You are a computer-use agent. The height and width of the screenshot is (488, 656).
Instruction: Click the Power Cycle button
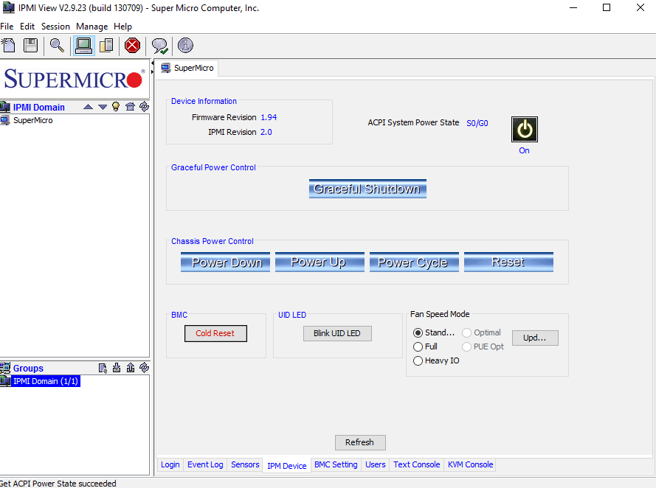pos(414,262)
